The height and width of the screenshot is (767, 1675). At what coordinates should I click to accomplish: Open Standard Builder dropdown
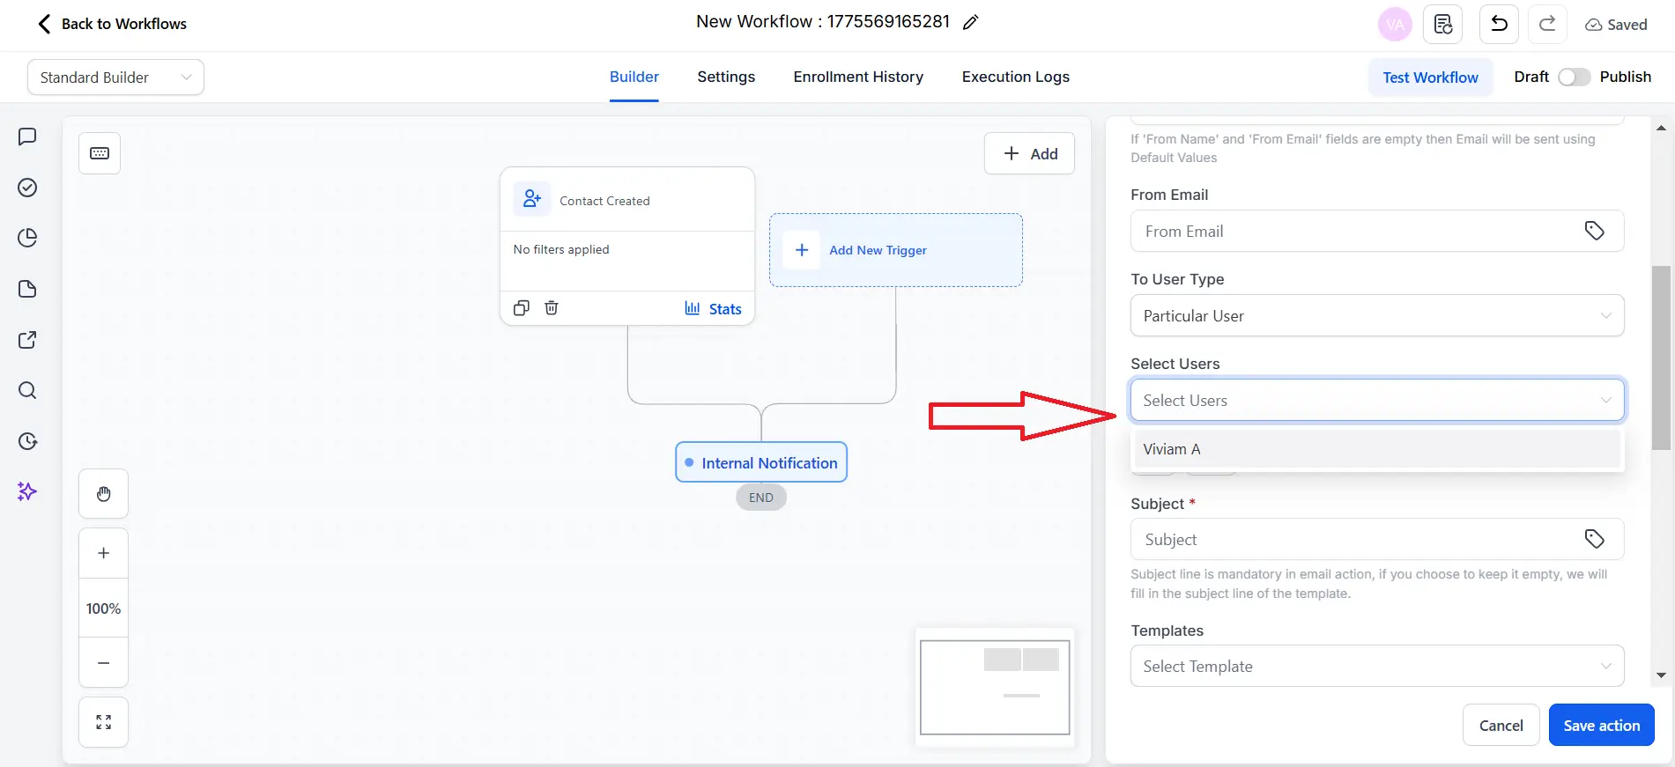point(115,77)
